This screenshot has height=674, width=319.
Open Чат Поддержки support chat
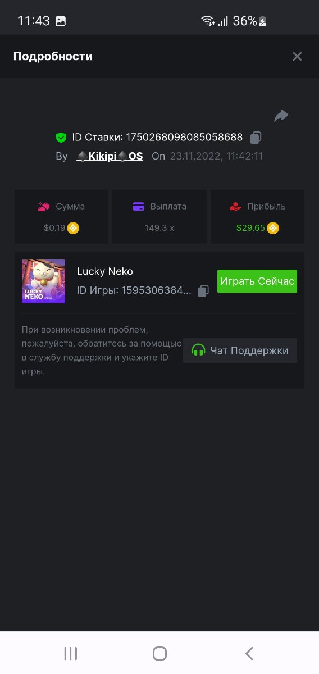point(240,350)
